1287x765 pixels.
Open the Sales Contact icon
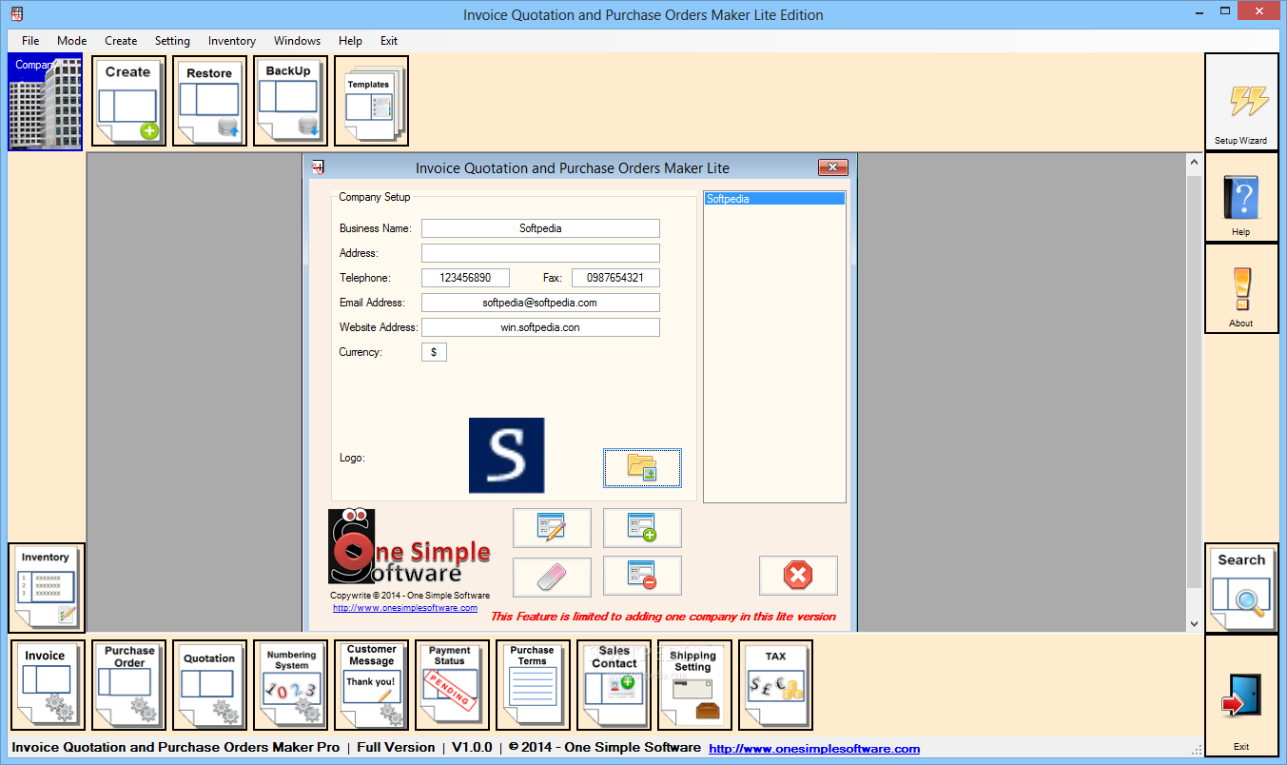[x=614, y=685]
